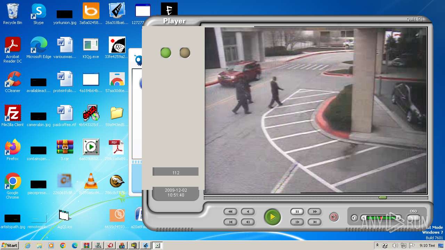Click the green round indicator light
The height and width of the screenshot is (250, 445).
[166, 53]
